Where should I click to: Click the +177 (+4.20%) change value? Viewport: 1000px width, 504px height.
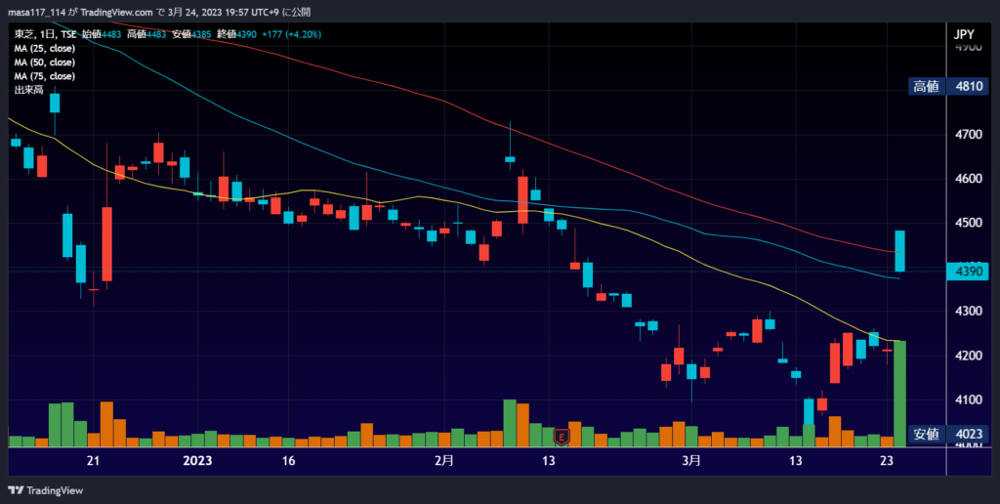[291, 34]
